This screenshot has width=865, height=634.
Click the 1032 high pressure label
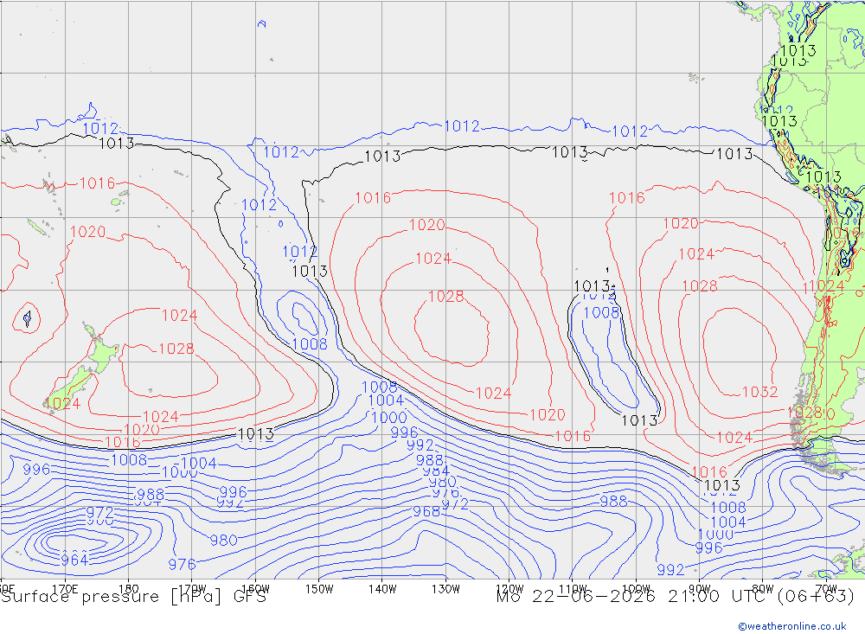[x=759, y=393]
